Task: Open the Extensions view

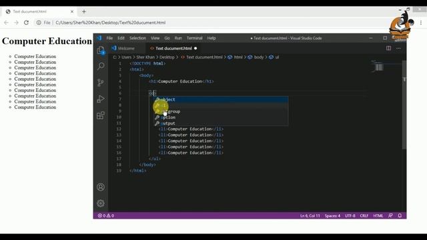Action: pos(101,115)
